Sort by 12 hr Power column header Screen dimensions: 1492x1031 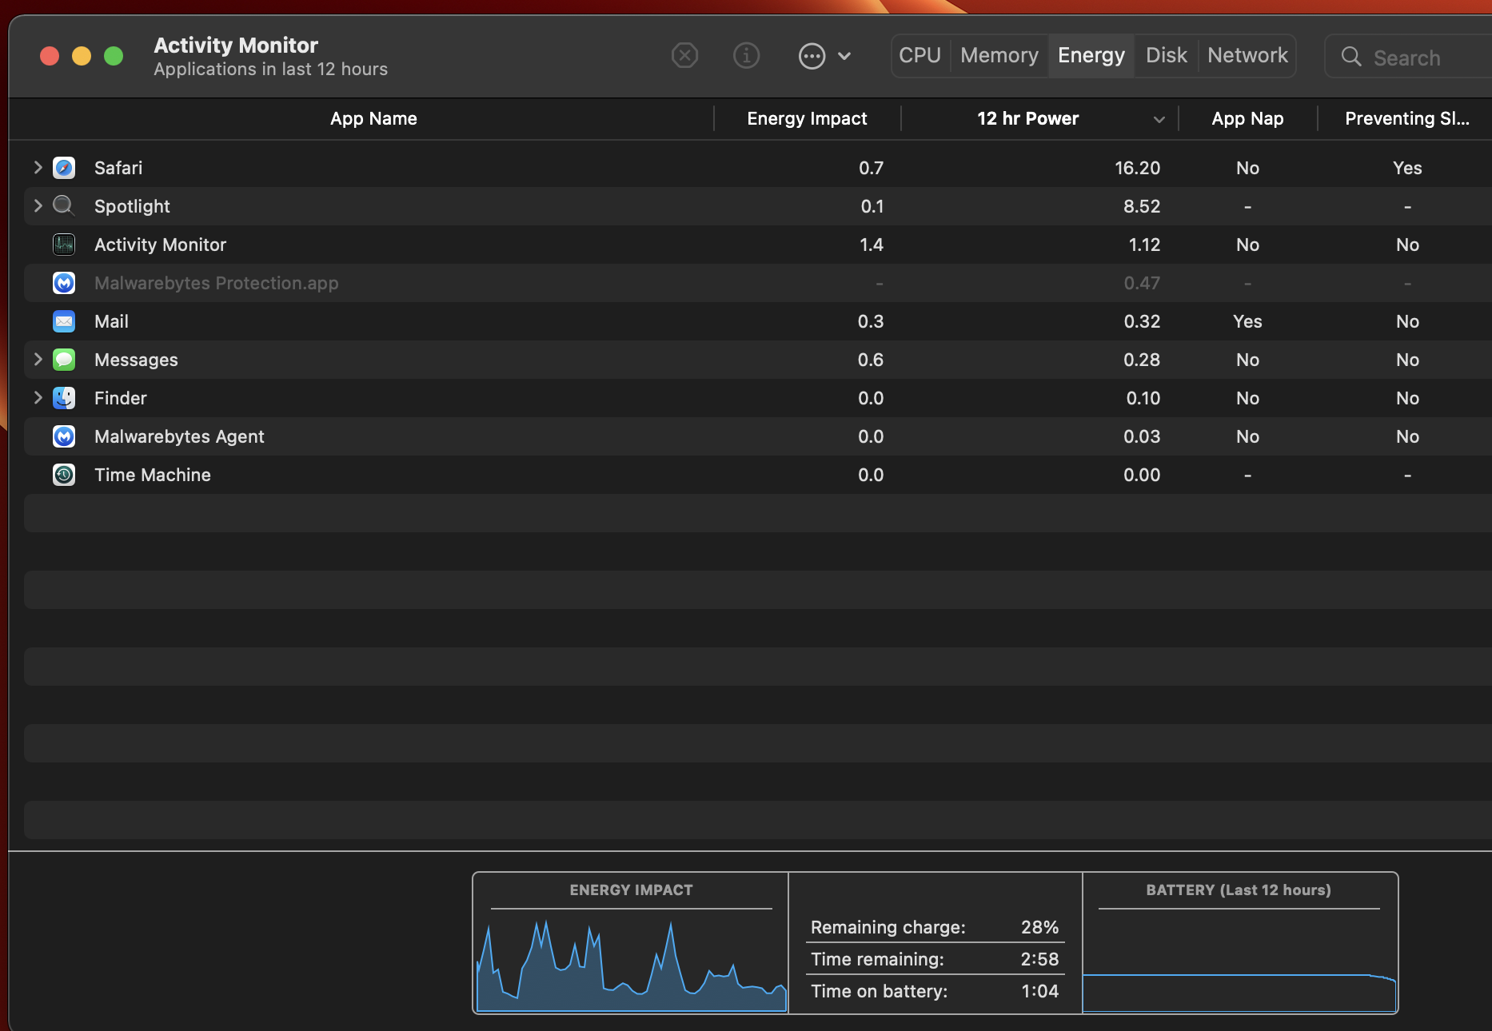tap(1027, 119)
